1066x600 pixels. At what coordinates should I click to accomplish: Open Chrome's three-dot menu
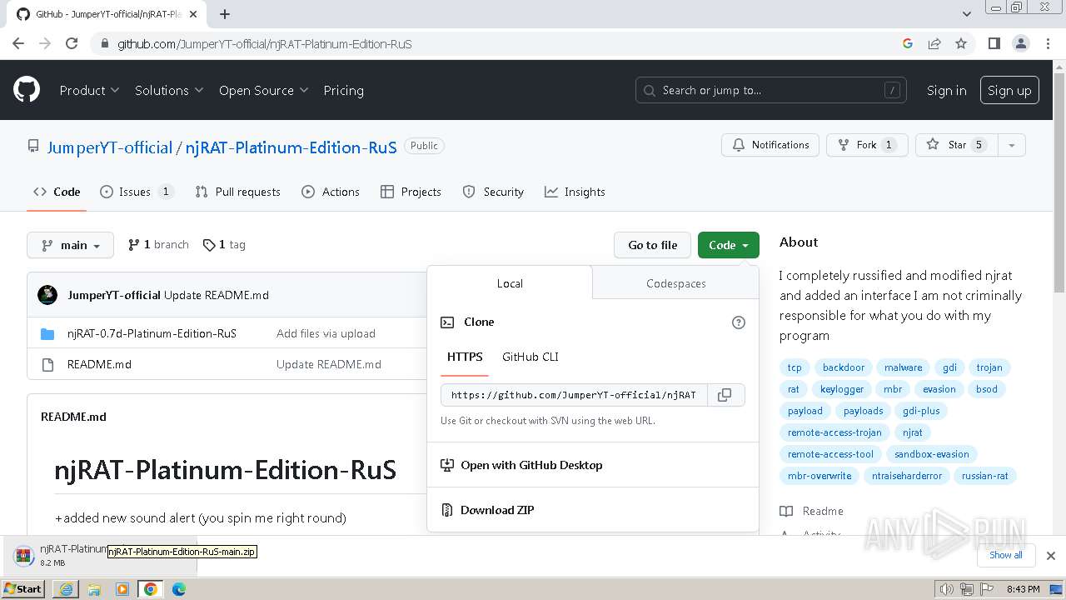1048,43
